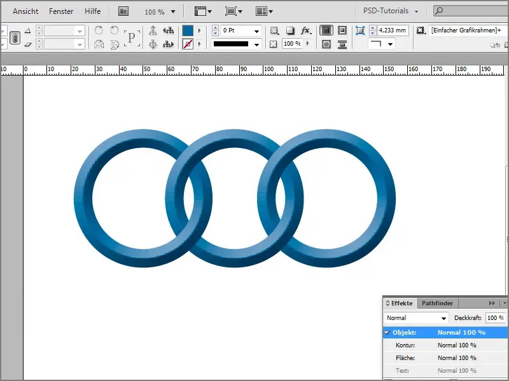Image resolution: width=509 pixels, height=381 pixels.
Task: Open the Fenster menu
Action: click(61, 11)
